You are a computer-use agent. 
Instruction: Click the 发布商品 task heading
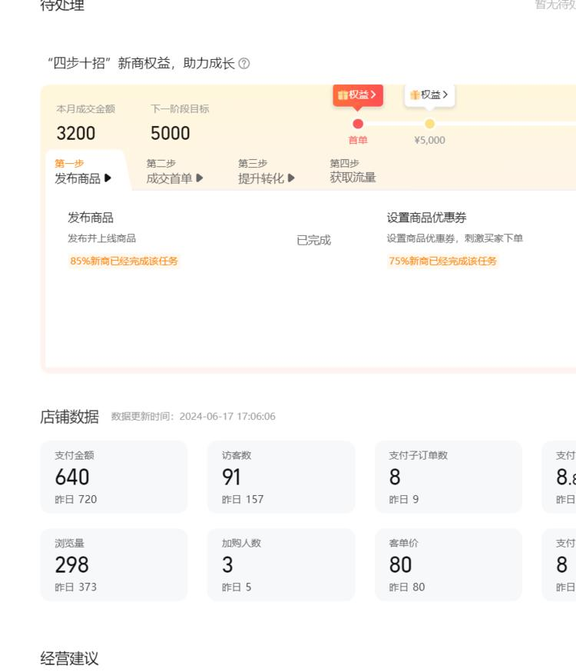pyautogui.click(x=91, y=218)
